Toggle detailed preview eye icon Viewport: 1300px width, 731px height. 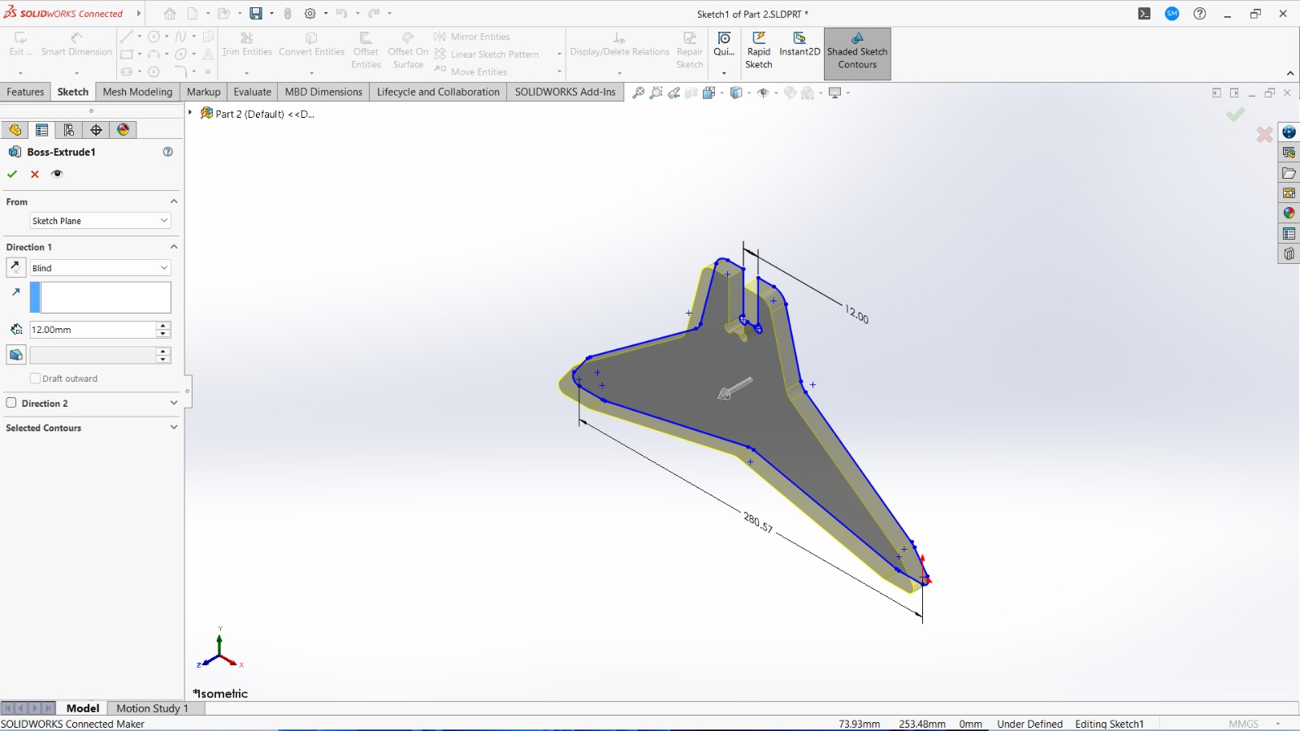[57, 174]
